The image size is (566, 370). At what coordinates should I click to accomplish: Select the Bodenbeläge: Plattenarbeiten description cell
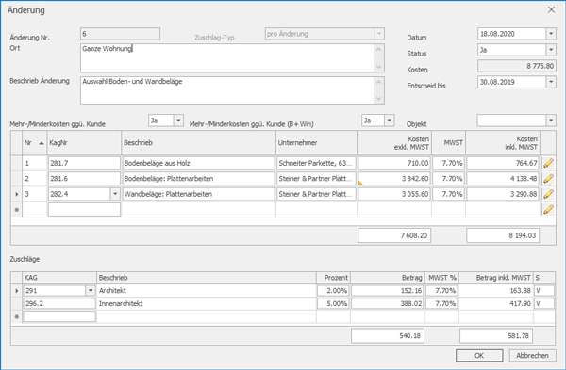pyautogui.click(x=198, y=179)
